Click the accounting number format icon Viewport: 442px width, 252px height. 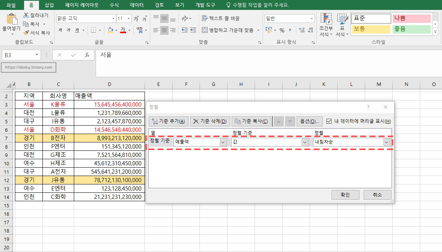pyautogui.click(x=269, y=30)
